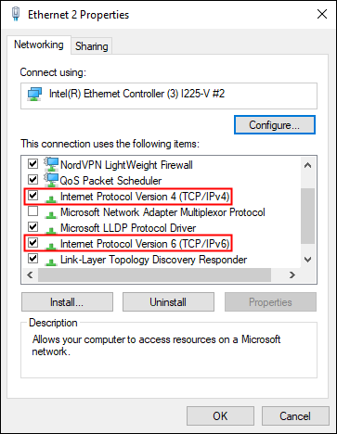Click the NordVPN LightWeight Firewall service icon

click(51, 164)
